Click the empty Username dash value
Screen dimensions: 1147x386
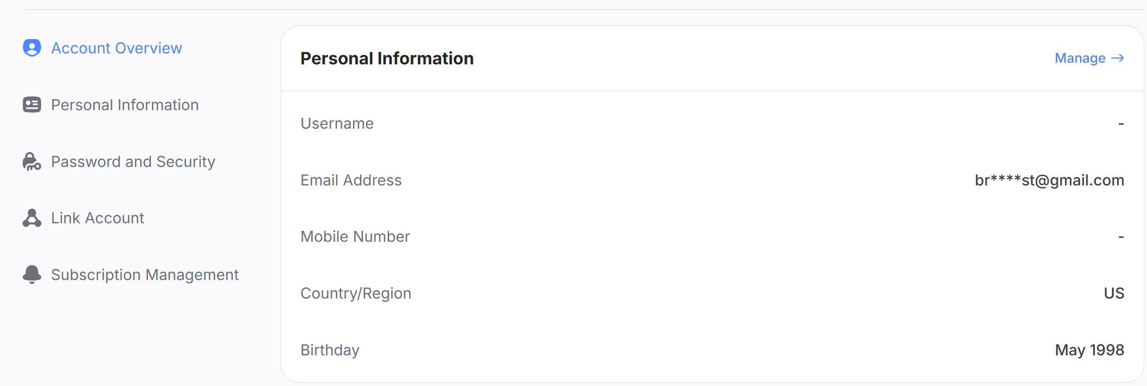(x=1121, y=124)
